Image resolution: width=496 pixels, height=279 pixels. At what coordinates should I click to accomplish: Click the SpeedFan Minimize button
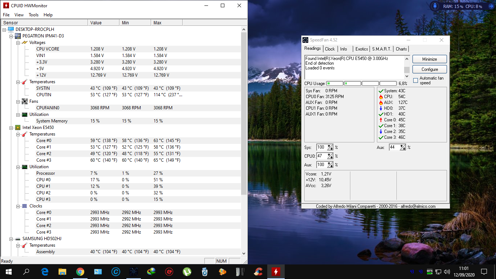point(430,59)
